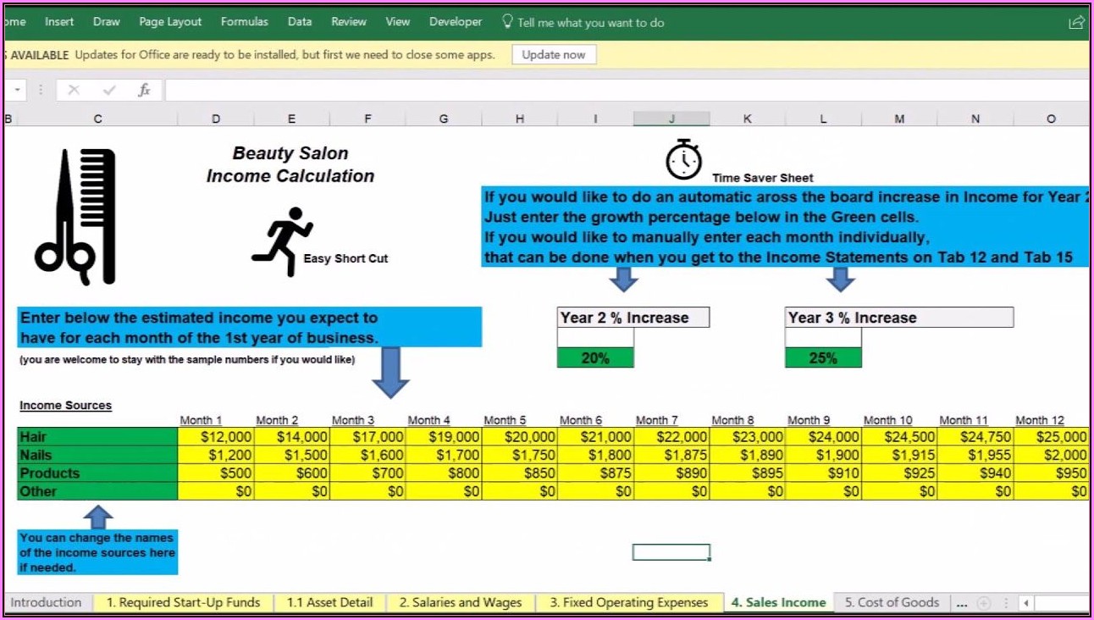Switch to 2. Salaries and Wages sheet
This screenshot has width=1094, height=620.
(461, 603)
